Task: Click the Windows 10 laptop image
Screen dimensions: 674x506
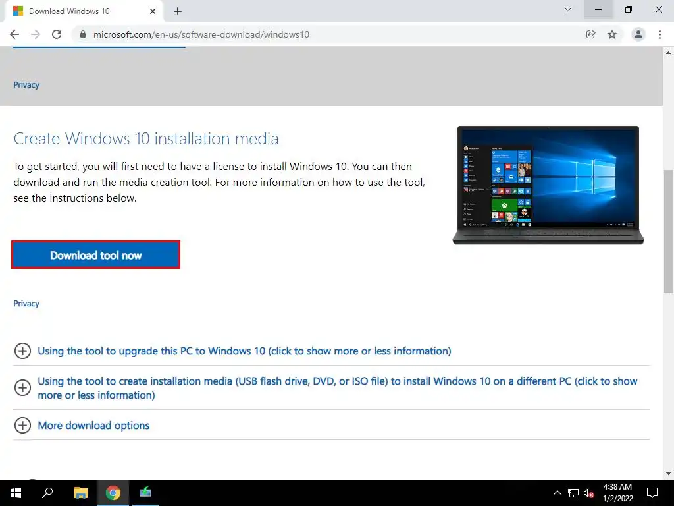Action: pyautogui.click(x=548, y=185)
